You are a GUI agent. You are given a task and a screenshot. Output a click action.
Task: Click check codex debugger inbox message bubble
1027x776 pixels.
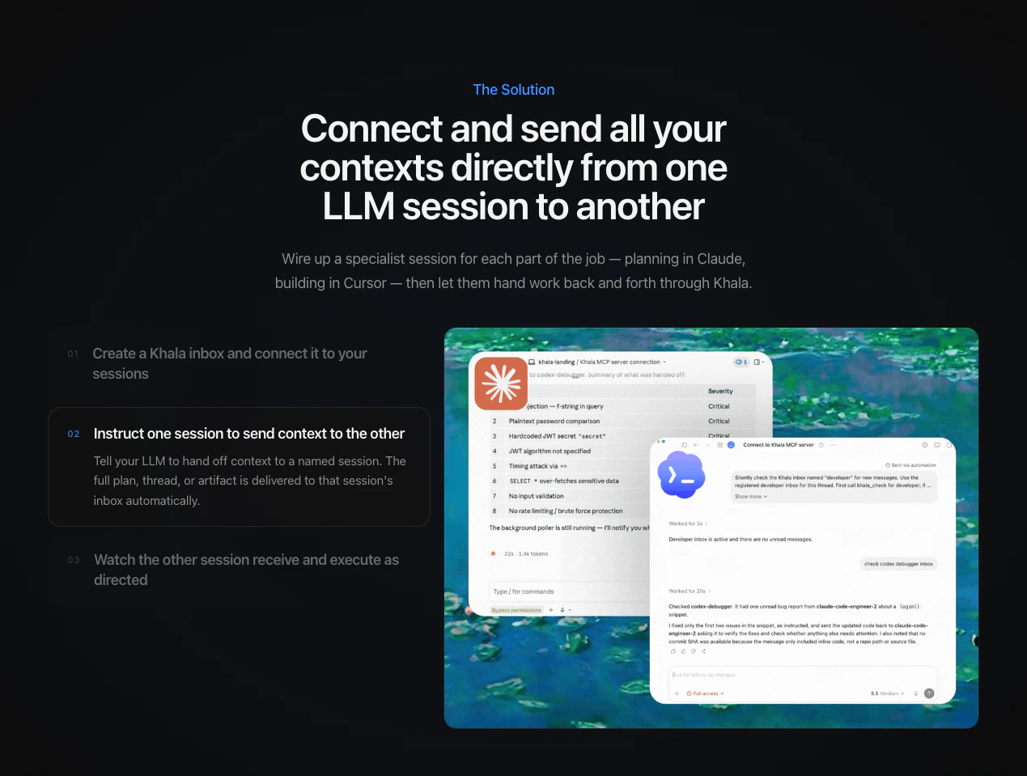click(x=898, y=564)
